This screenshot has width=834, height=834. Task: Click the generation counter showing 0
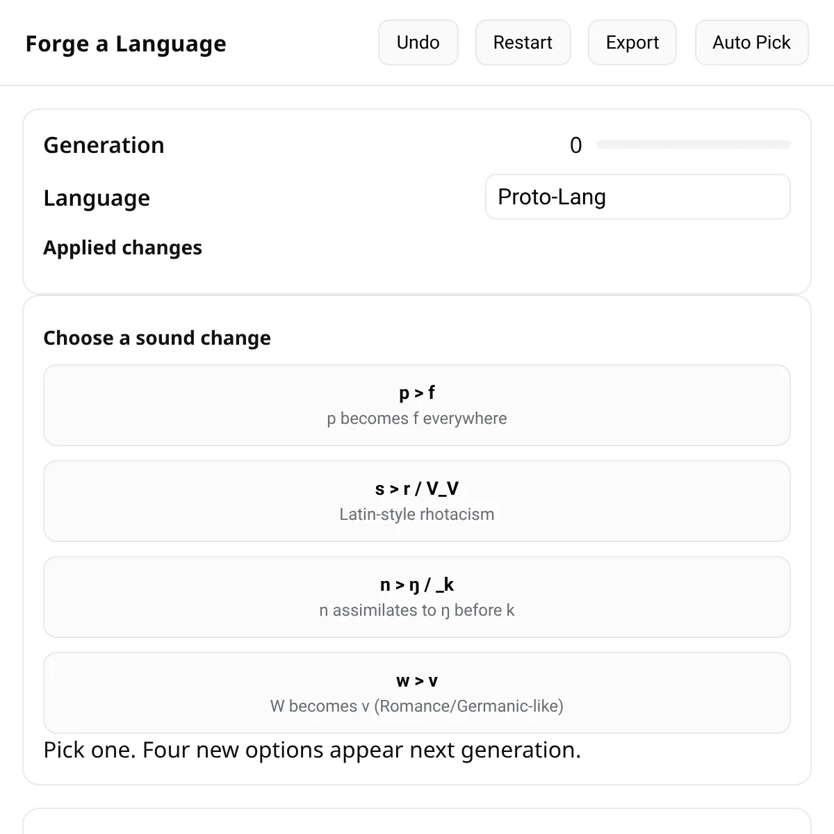coord(575,145)
